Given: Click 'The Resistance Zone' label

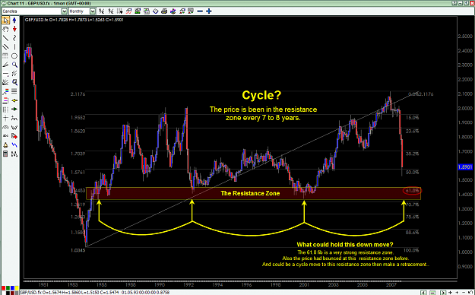Looking at the screenshot, I should tap(250, 193).
